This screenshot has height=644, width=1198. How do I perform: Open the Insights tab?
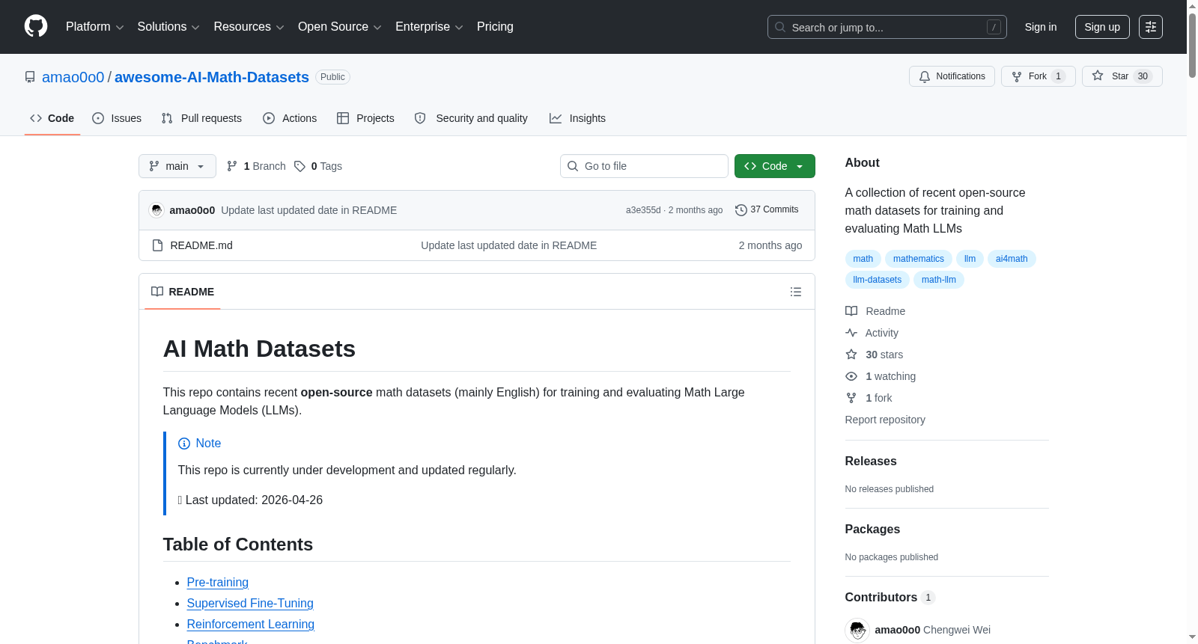click(577, 118)
